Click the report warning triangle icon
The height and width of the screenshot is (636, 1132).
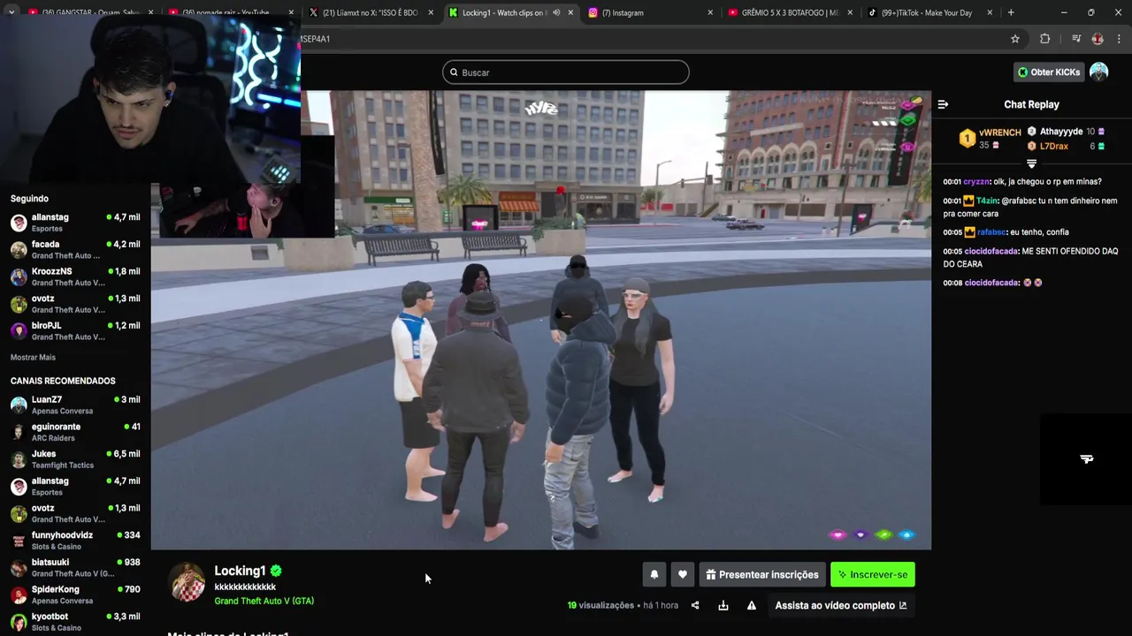pos(752,605)
